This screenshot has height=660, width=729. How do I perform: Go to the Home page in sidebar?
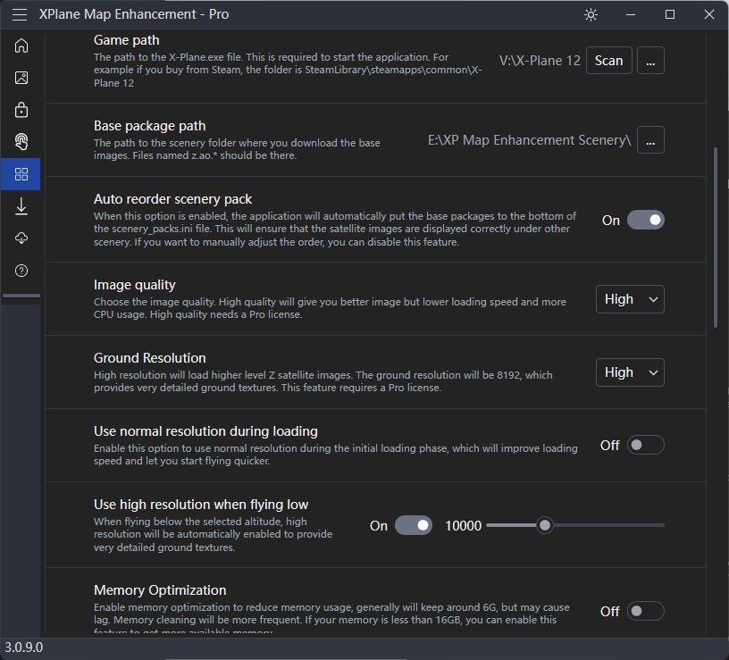pyautogui.click(x=21, y=46)
